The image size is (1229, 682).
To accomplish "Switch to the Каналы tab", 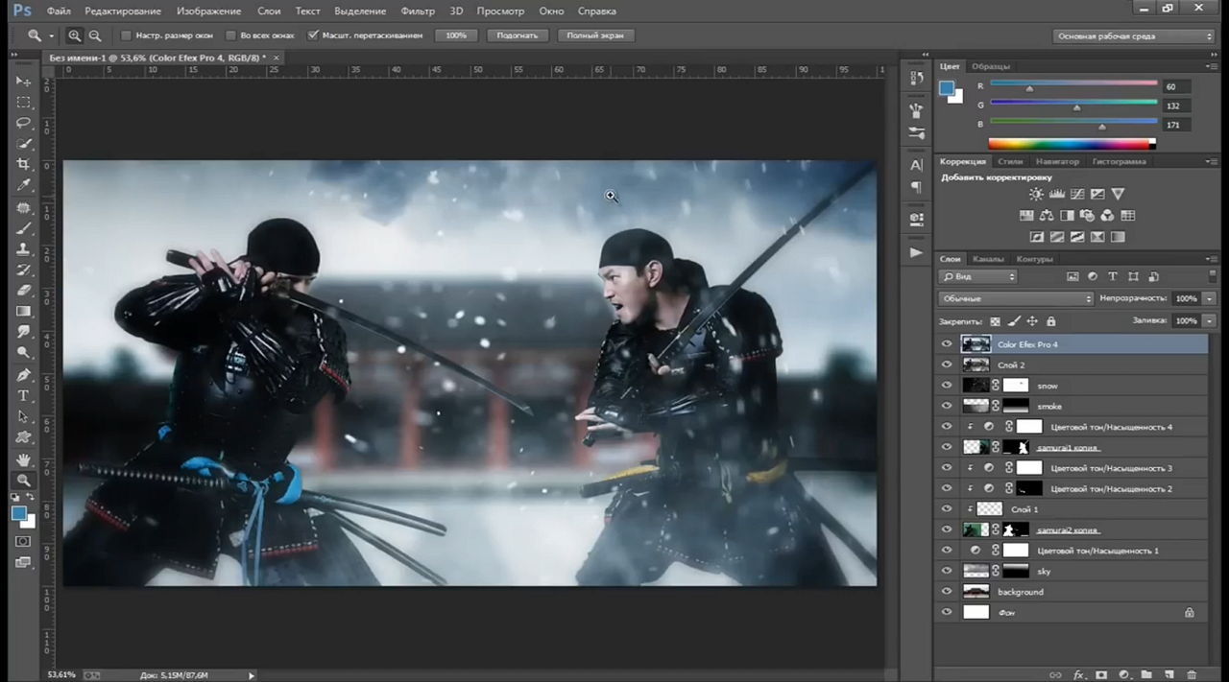I will pyautogui.click(x=988, y=259).
